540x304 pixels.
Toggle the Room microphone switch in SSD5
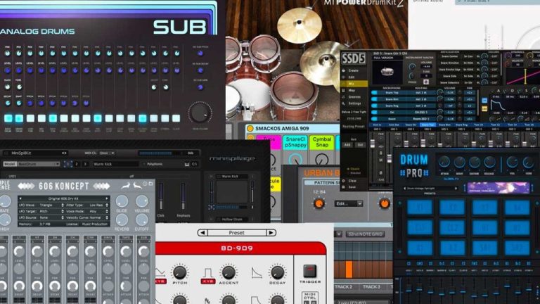pyautogui.click(x=374, y=118)
